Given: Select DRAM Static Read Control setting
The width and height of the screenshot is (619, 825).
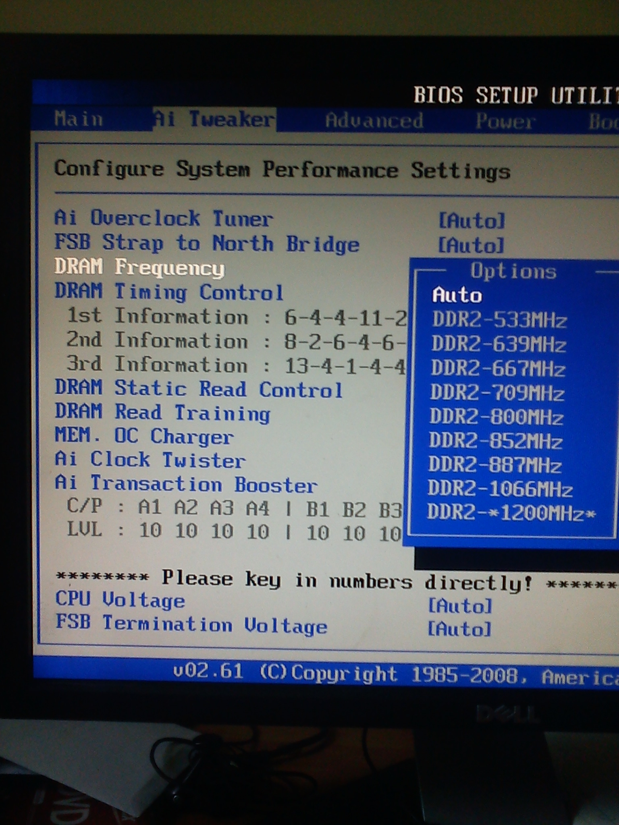Looking at the screenshot, I should click(199, 389).
